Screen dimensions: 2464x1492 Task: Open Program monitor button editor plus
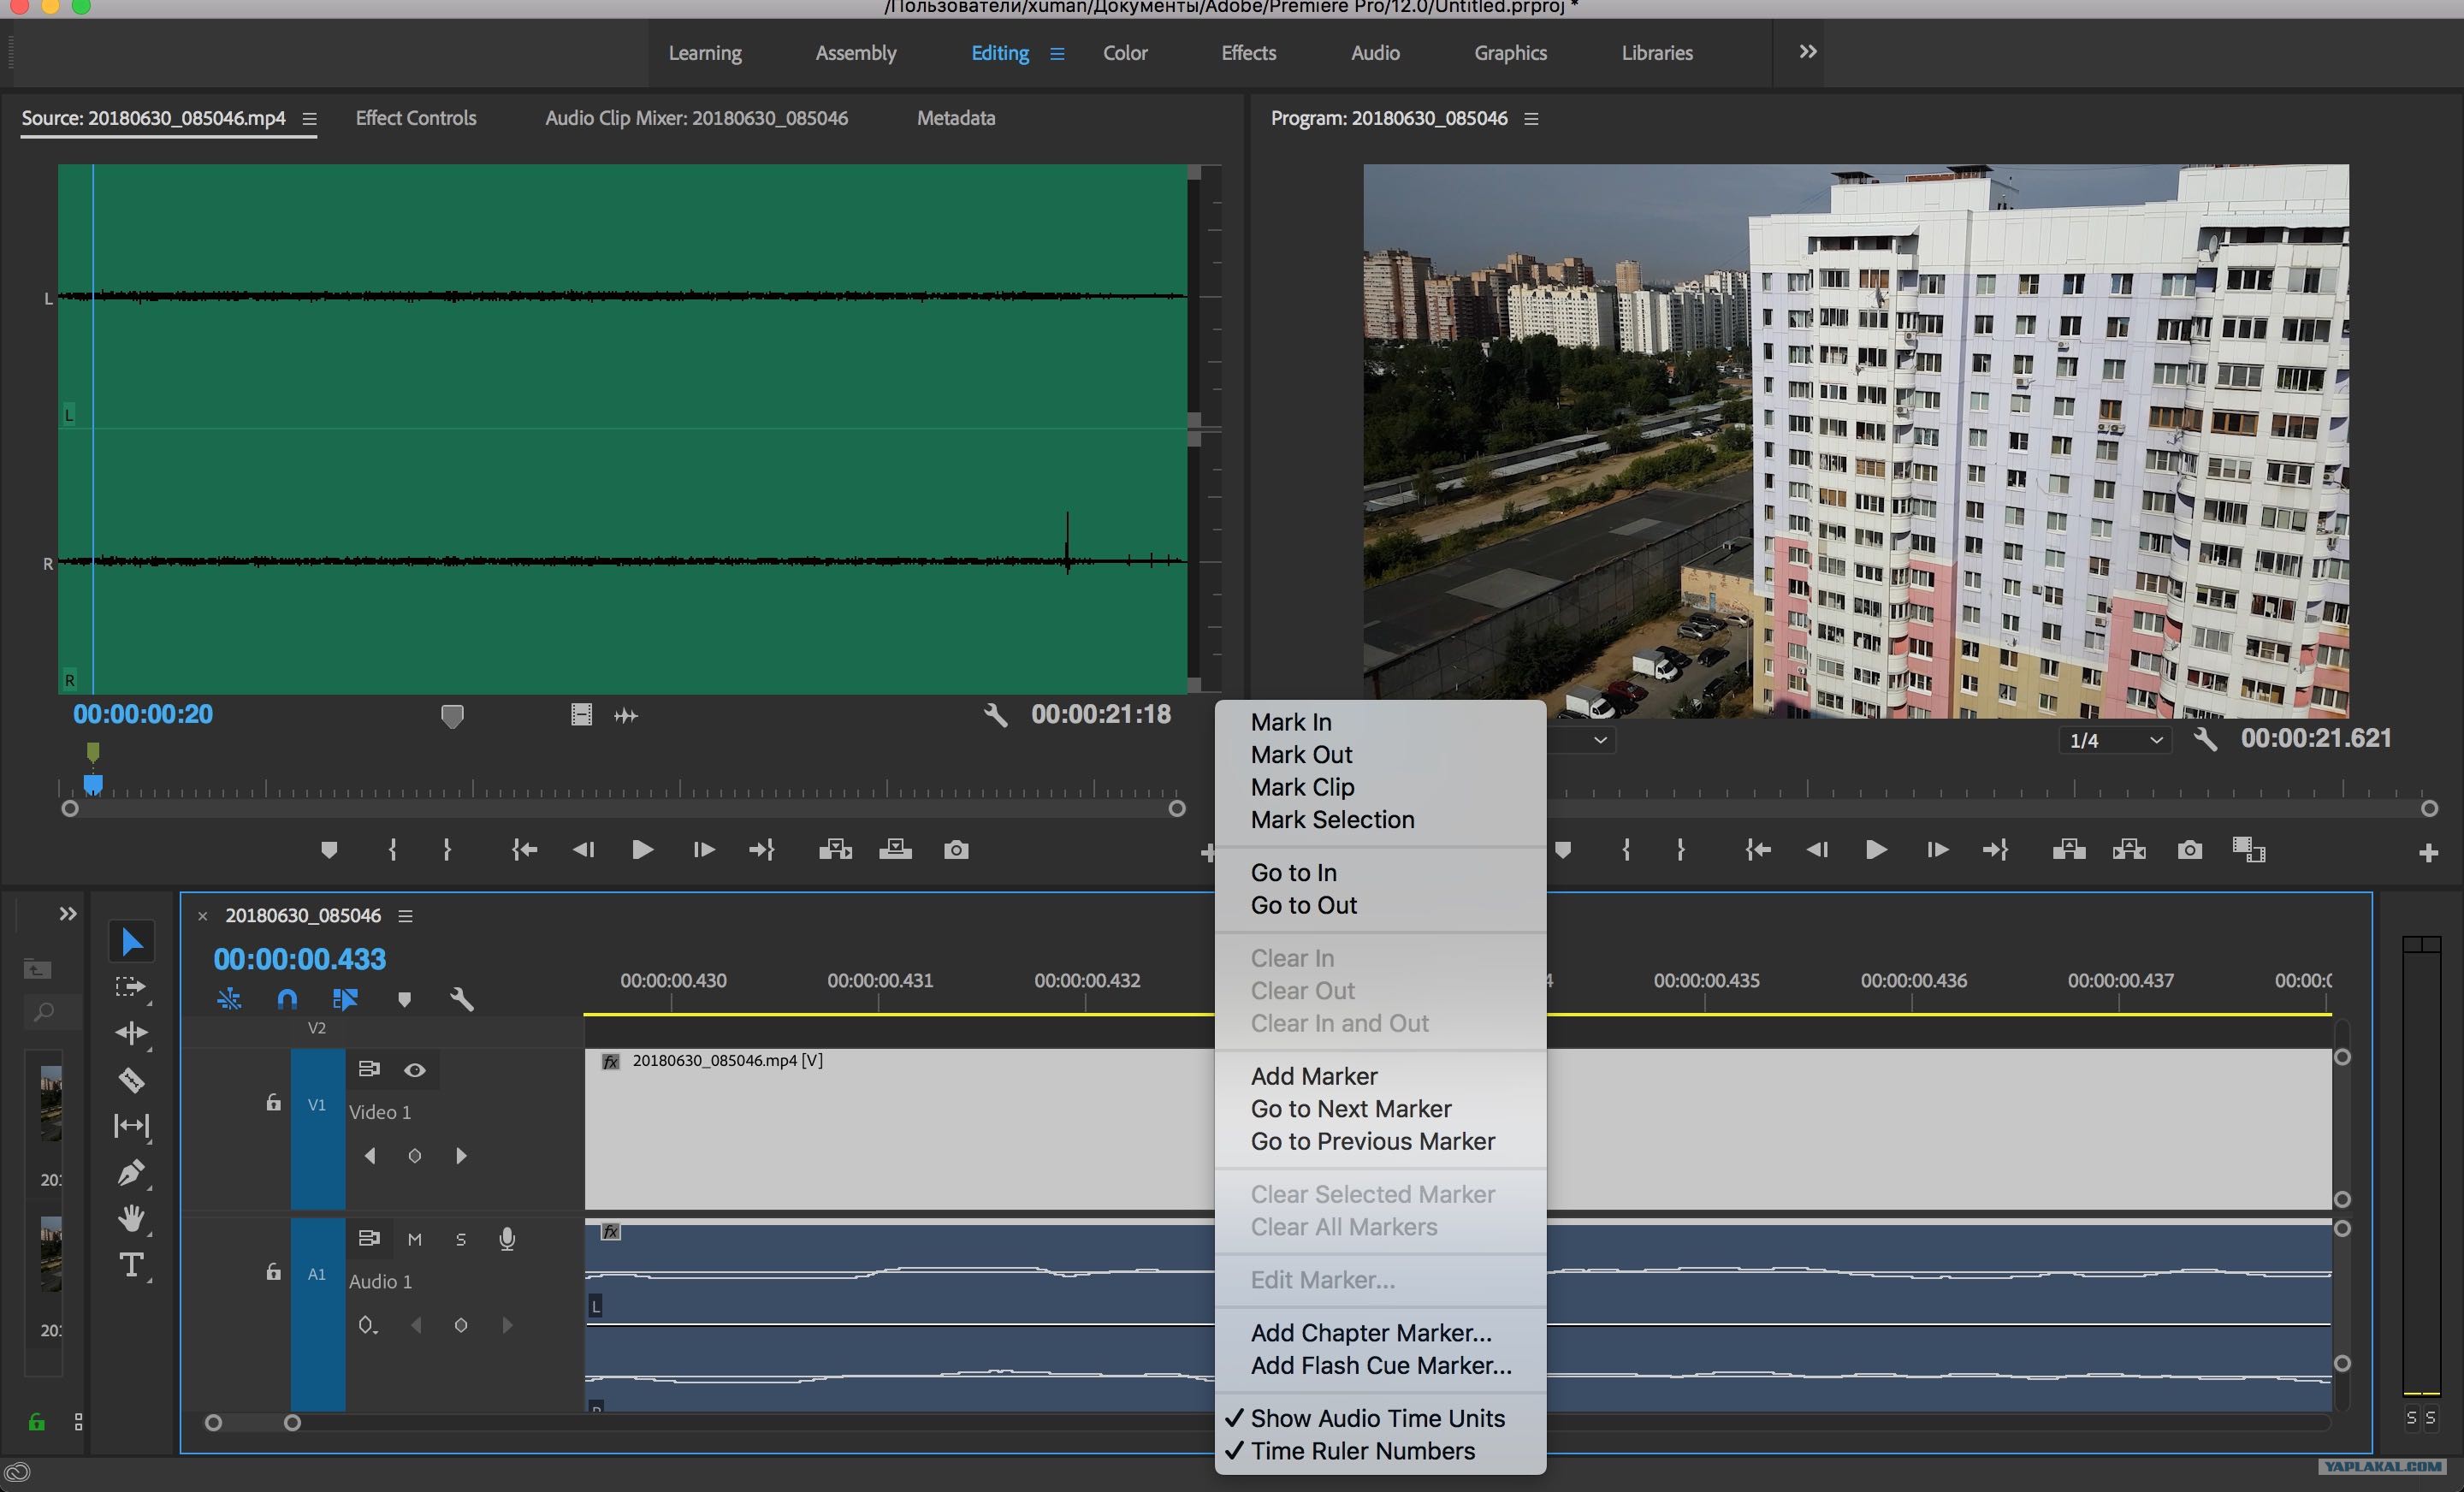pyautogui.click(x=2428, y=852)
